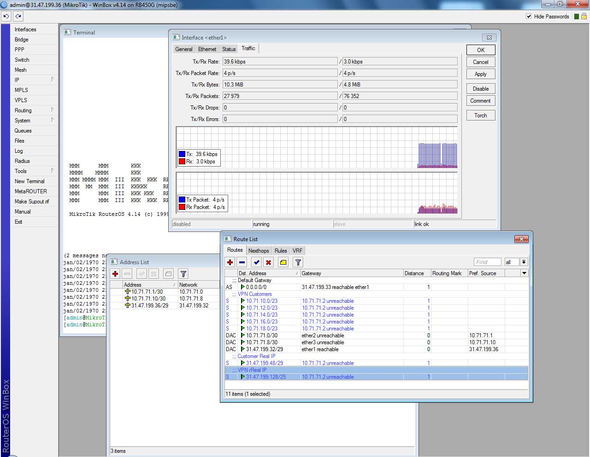The image size is (590, 457).
Task: Toggle the Hide Passwords checkbox
Action: (x=529, y=16)
